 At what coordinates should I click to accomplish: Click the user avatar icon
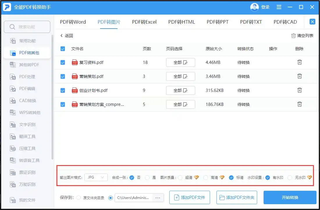(254, 7)
